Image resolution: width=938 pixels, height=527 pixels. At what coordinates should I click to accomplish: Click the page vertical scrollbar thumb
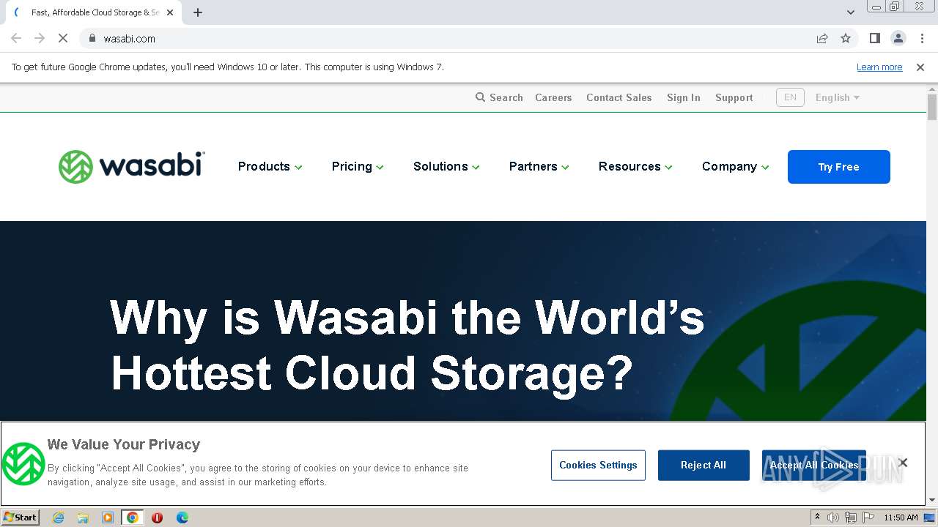(x=932, y=107)
